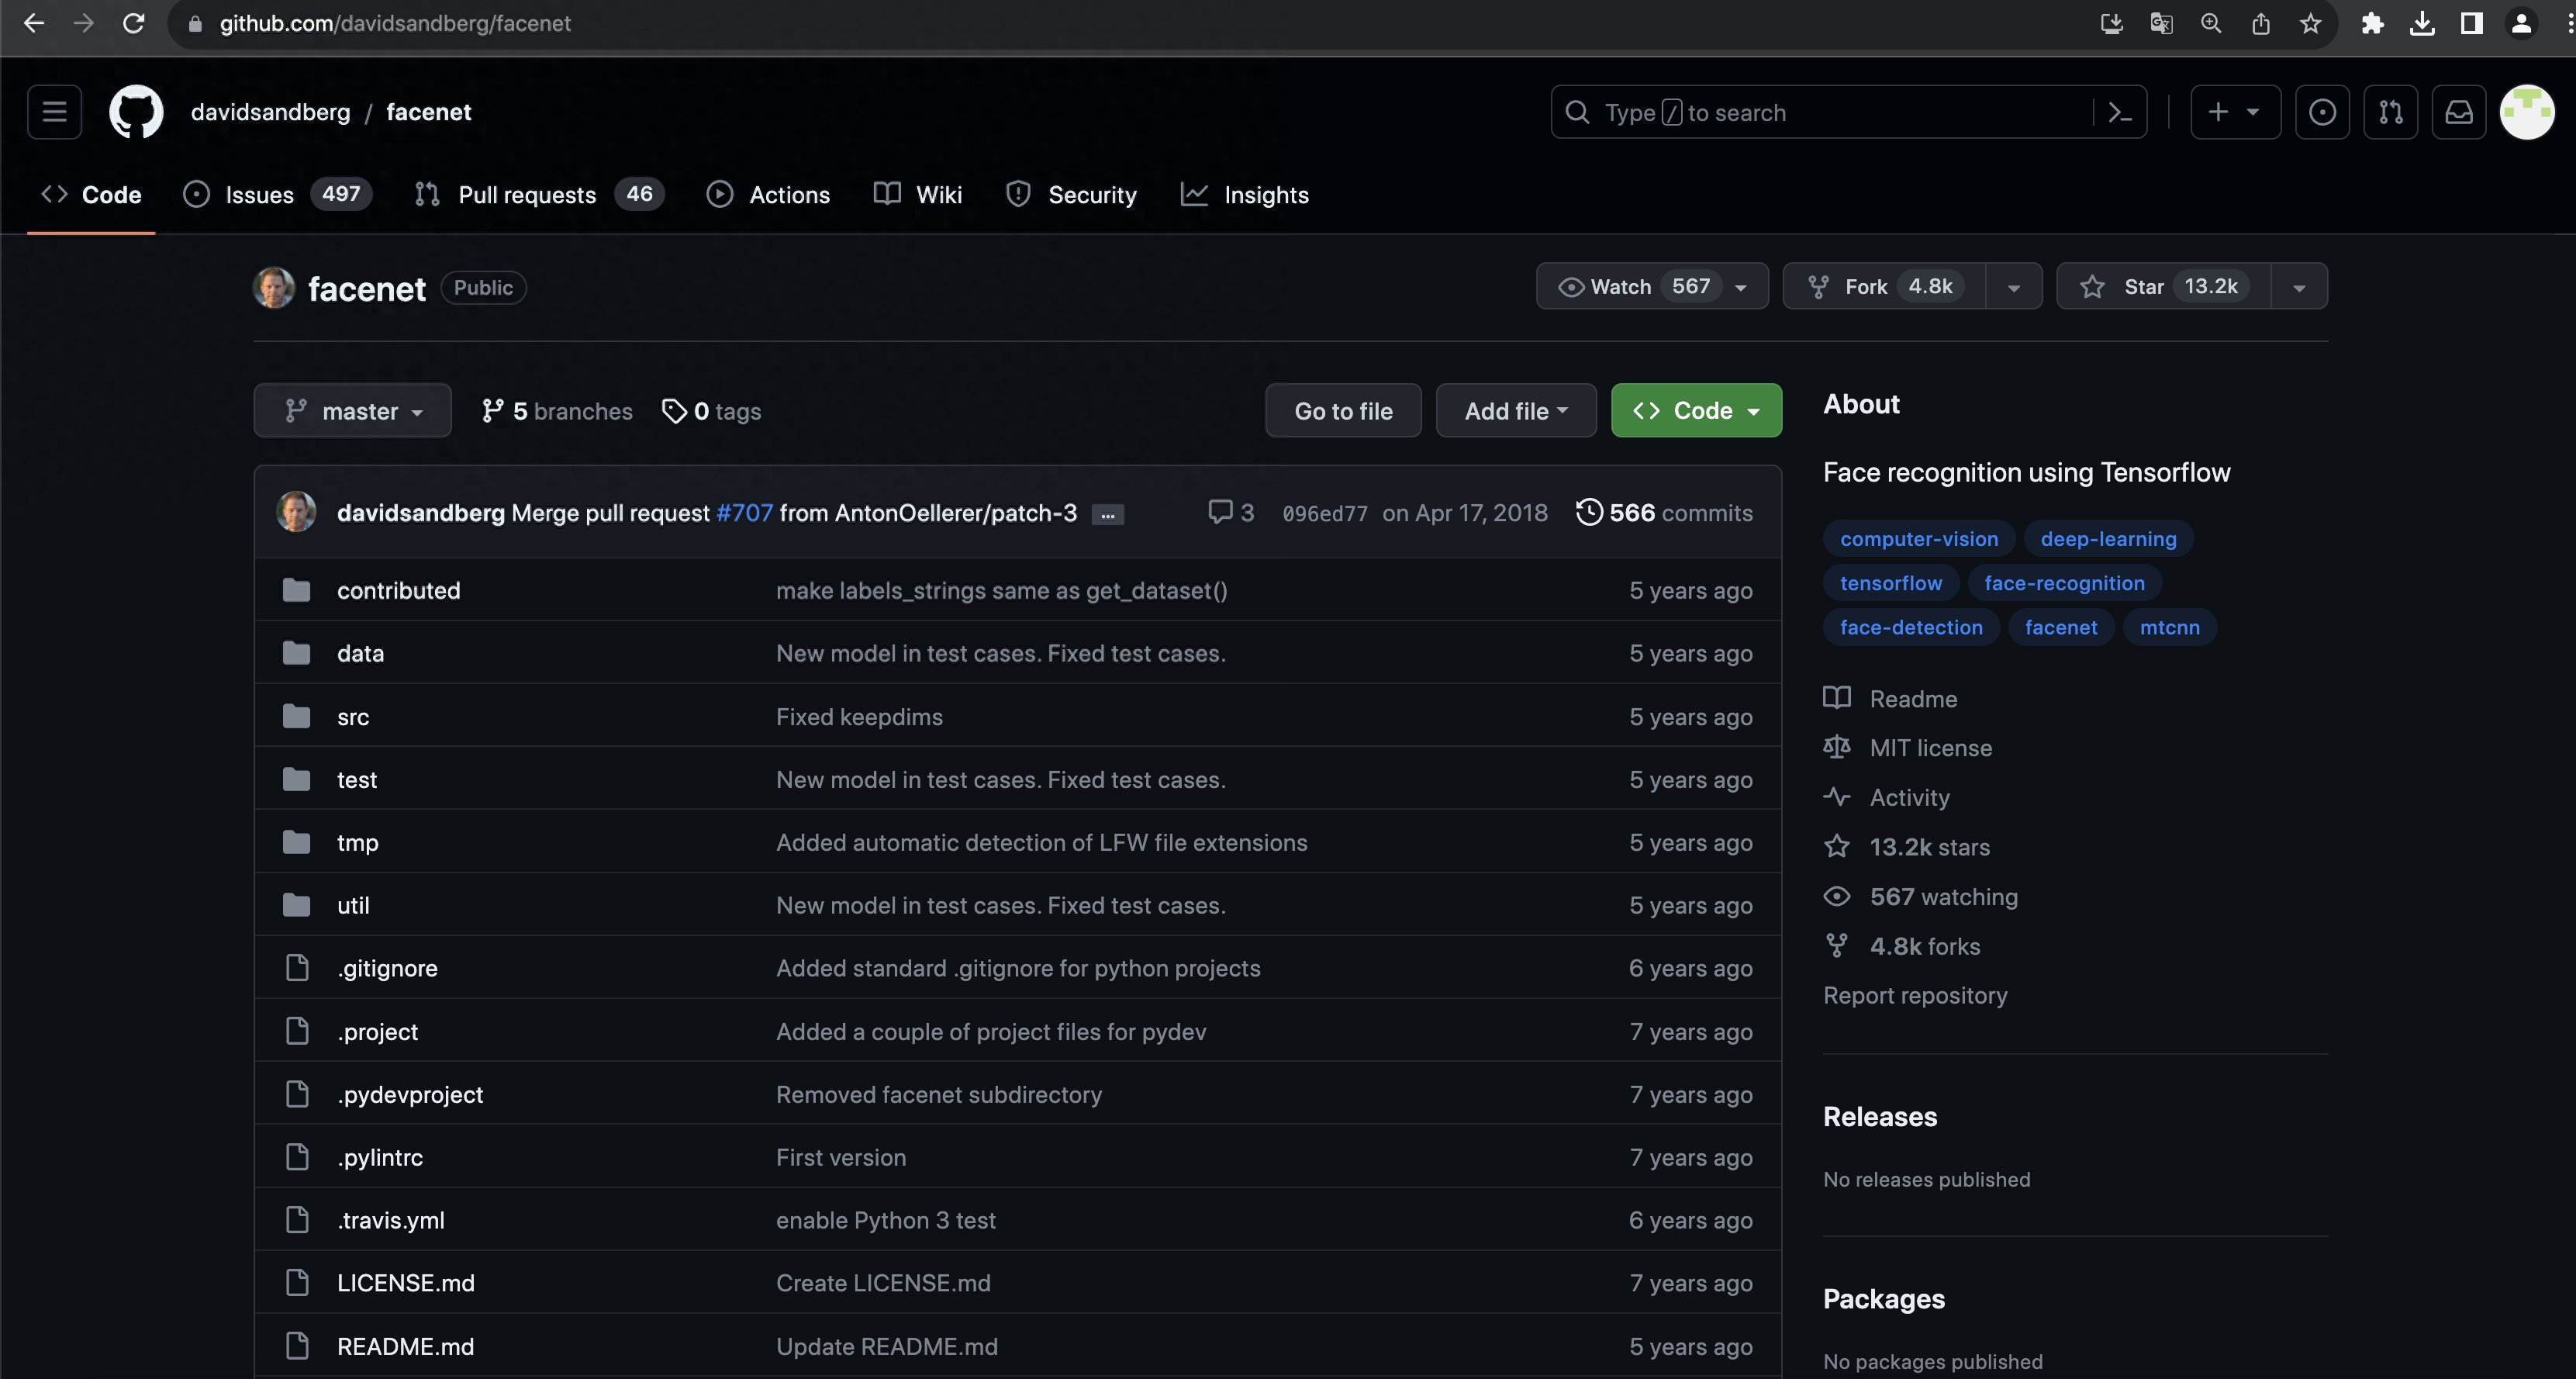Viewport: 2576px width, 1379px height.
Task: Open the Readme link in About
Action: click(x=1890, y=698)
